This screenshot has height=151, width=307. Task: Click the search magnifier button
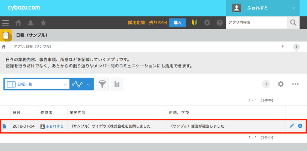293,23
